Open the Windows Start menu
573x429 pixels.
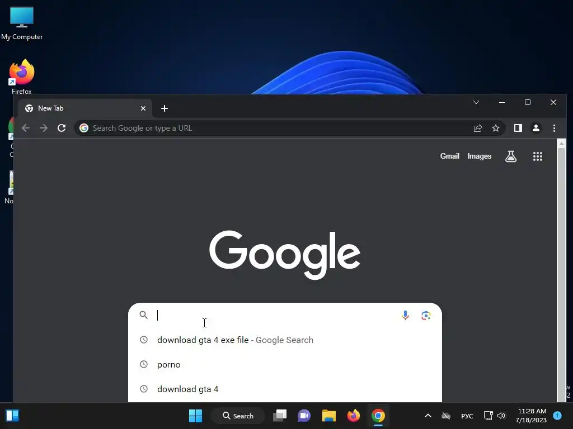(x=195, y=416)
